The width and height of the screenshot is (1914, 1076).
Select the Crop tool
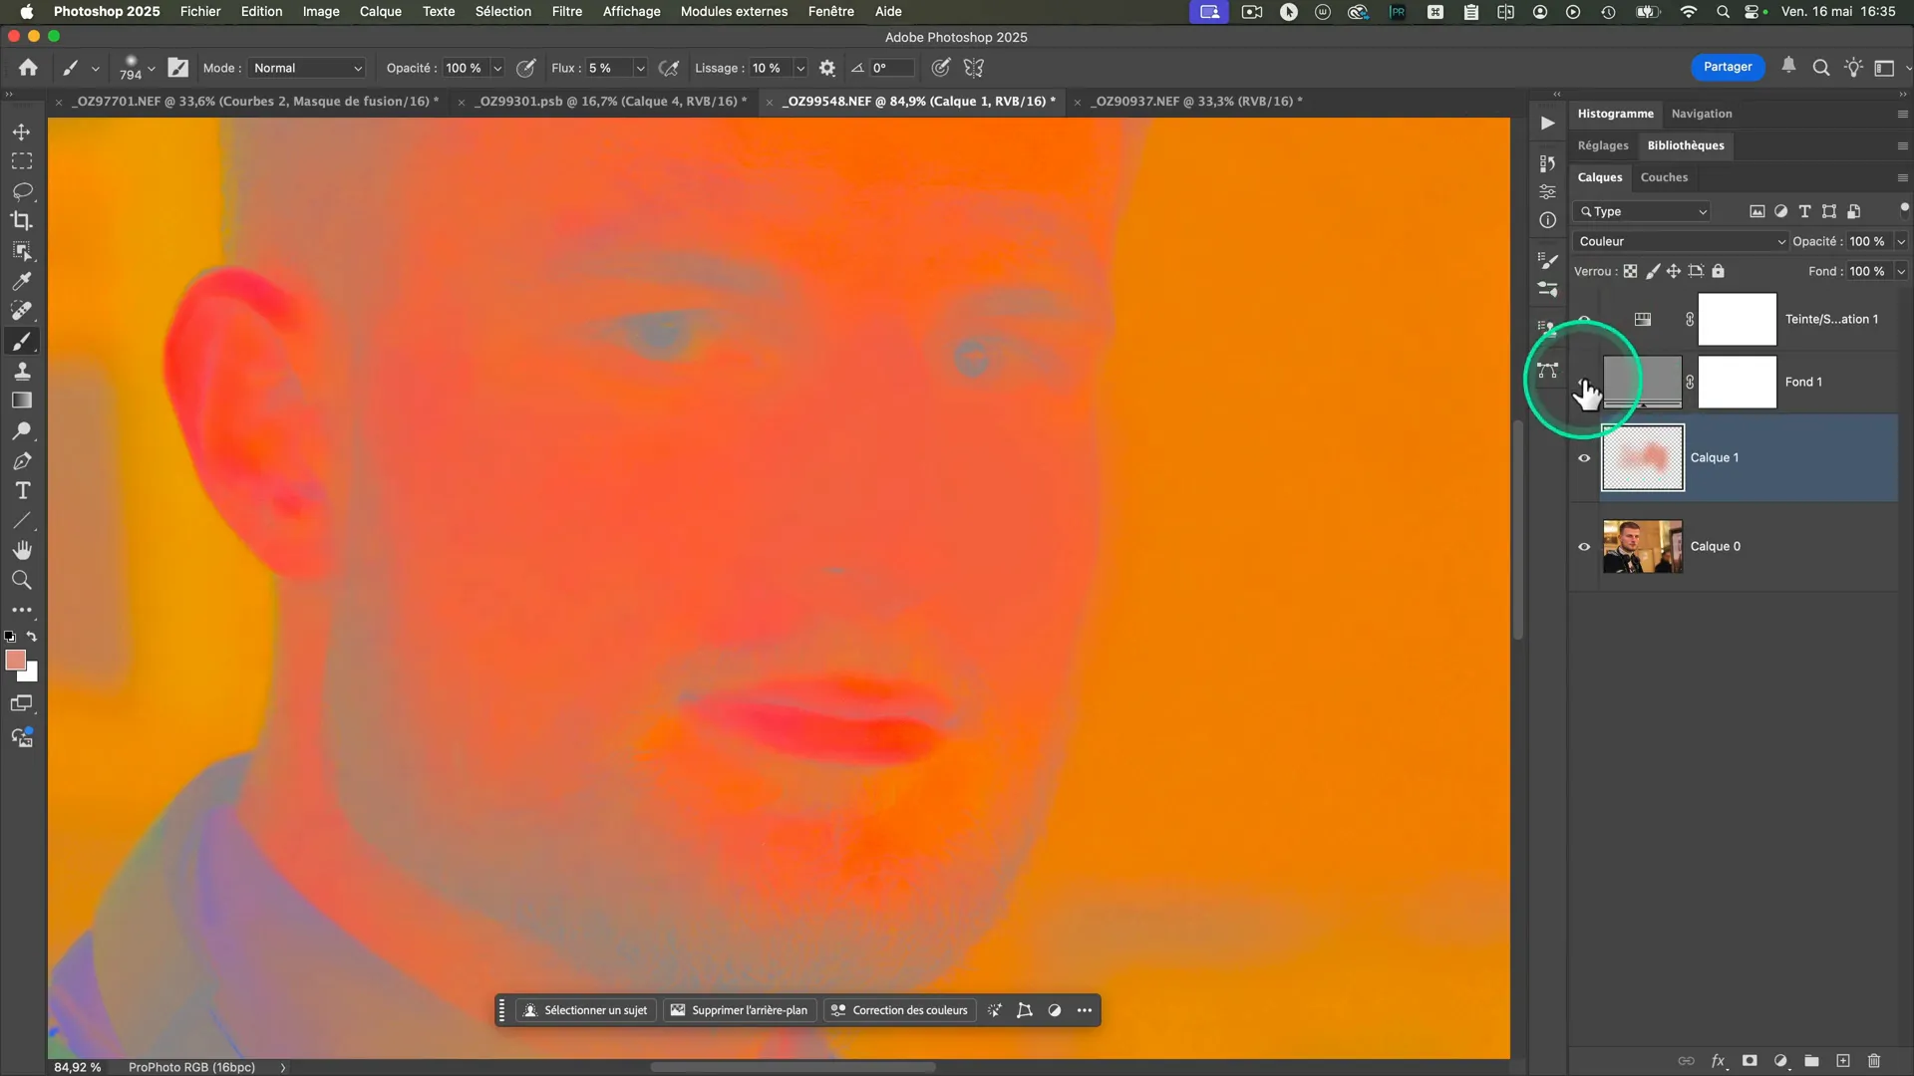click(22, 220)
